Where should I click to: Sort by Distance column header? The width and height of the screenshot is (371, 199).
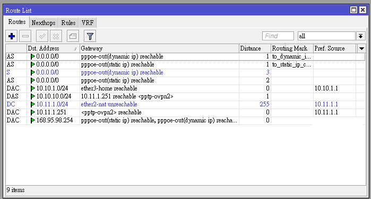[x=255, y=48]
